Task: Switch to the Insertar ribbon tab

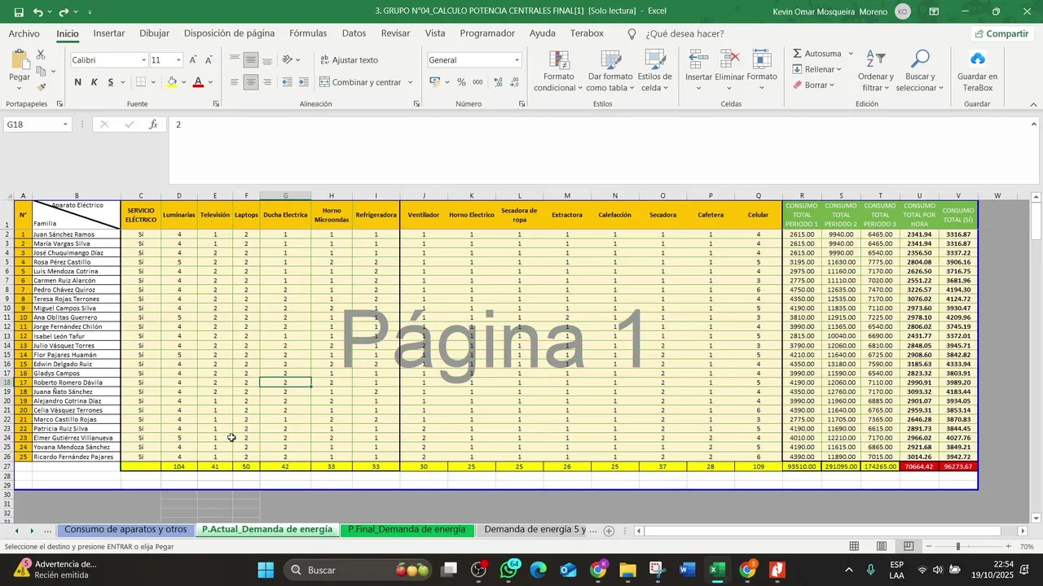Action: 109,33
